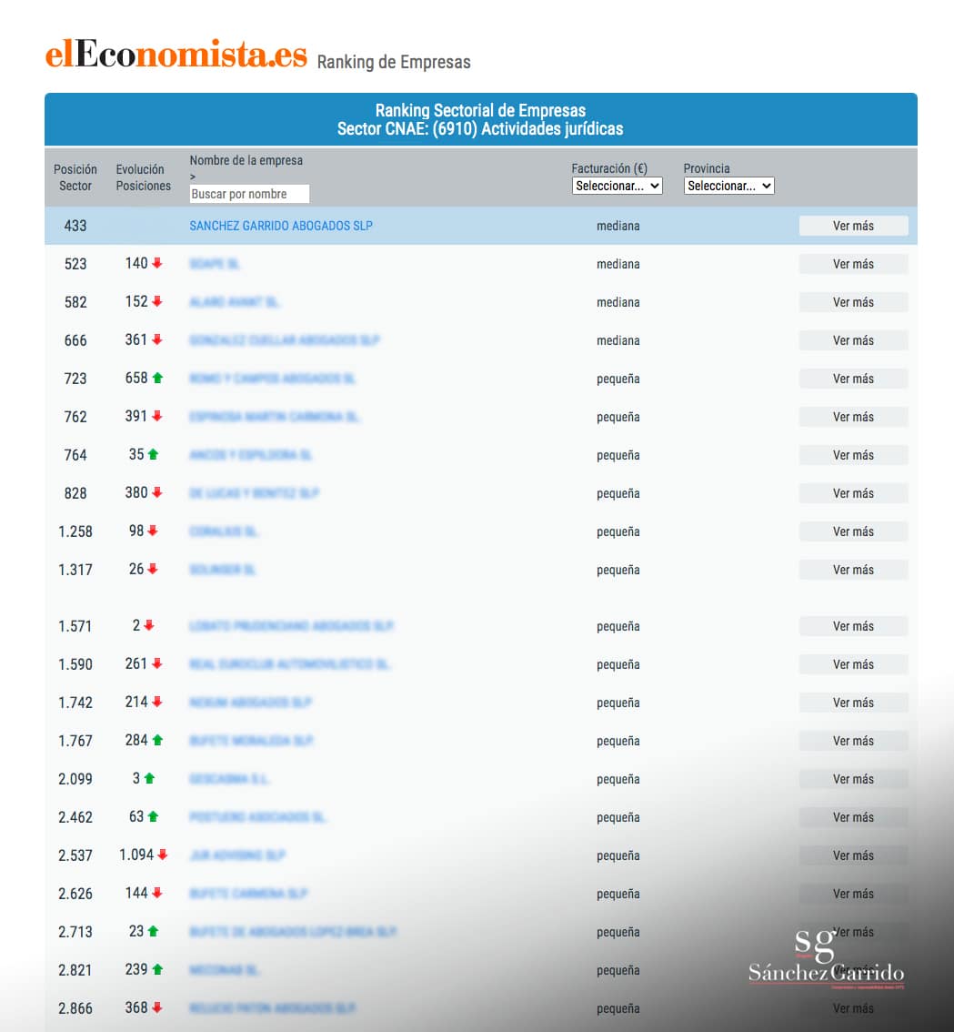This screenshot has width=954, height=1032.
Task: Click the red down arrow beside 380
Action: pos(157,492)
